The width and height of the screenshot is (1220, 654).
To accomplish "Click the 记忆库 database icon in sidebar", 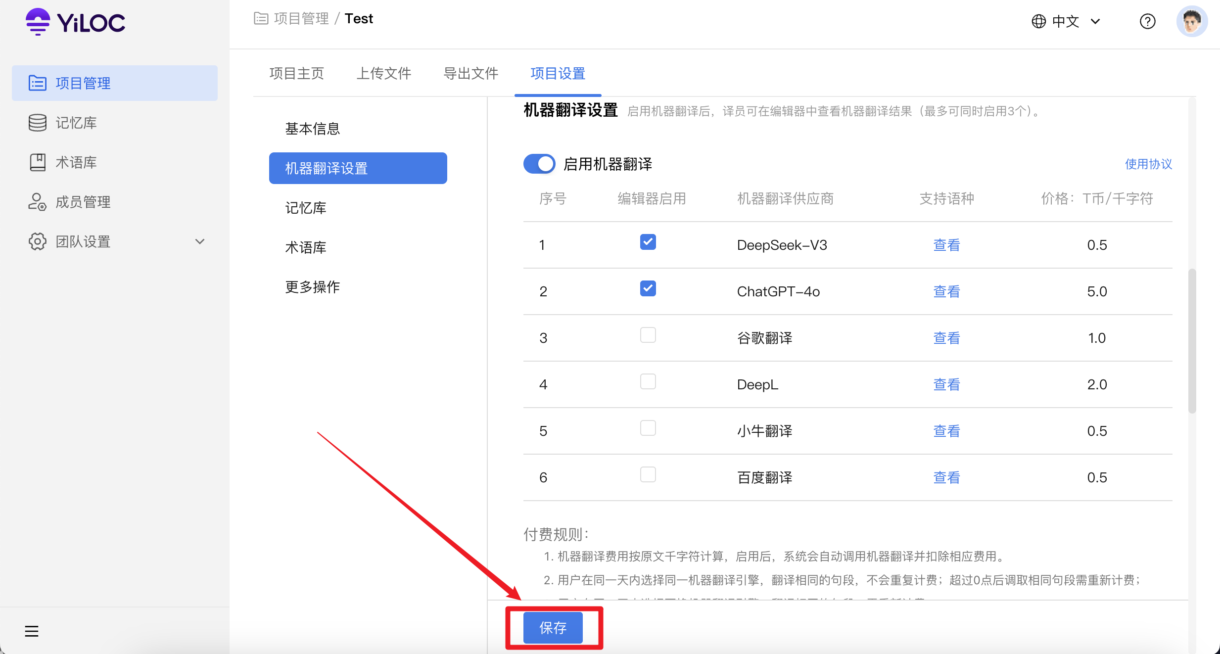I will 38,123.
